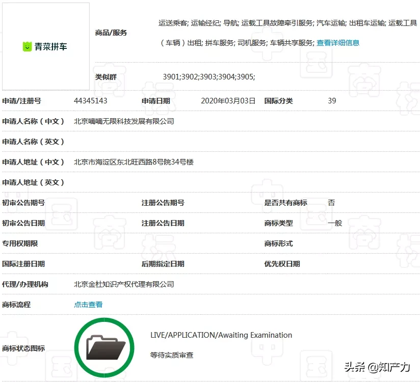The height and width of the screenshot is (382, 420).
Task: Select goods text line （车辆）出租; 拼车服务
Action: [x=237, y=43]
